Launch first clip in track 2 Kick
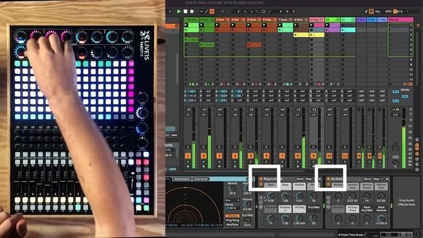This screenshot has width=423, height=238. (202, 25)
